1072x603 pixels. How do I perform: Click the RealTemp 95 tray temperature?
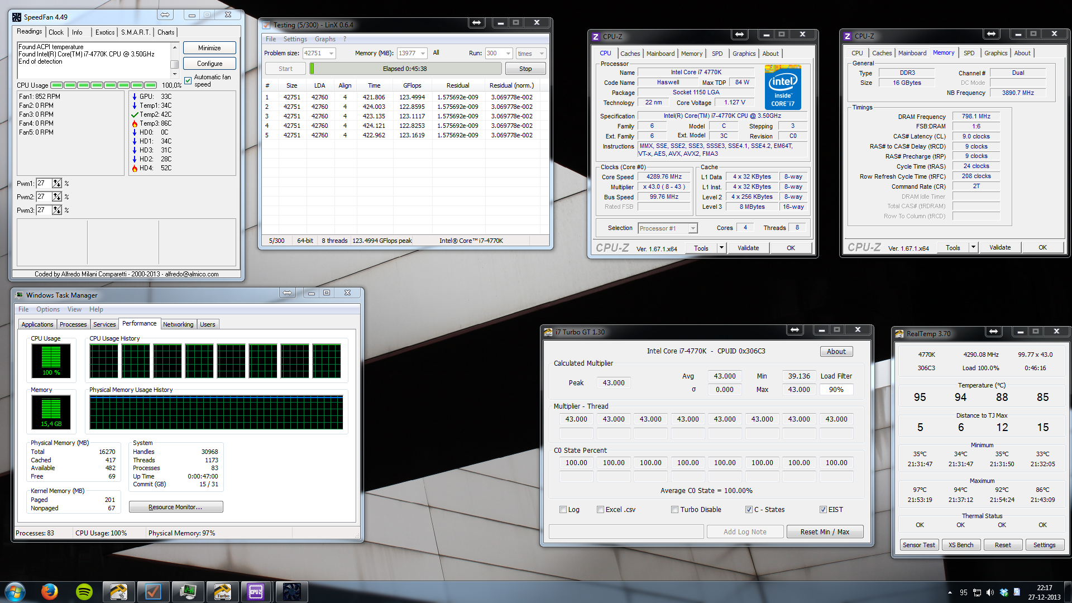pos(964,592)
